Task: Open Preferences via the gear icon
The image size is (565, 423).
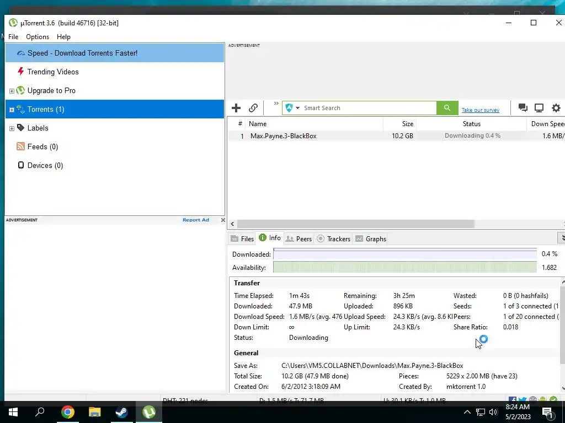Action: [x=556, y=107]
